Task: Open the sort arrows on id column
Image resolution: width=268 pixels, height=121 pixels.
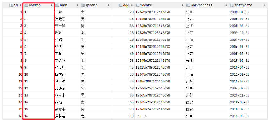Action: point(21,5)
